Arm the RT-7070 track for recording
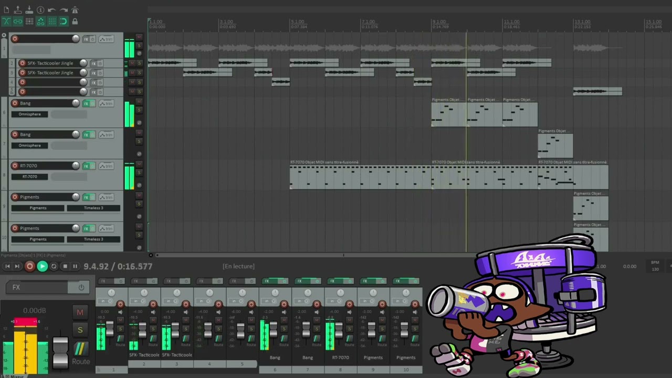The image size is (672, 378). [15, 166]
